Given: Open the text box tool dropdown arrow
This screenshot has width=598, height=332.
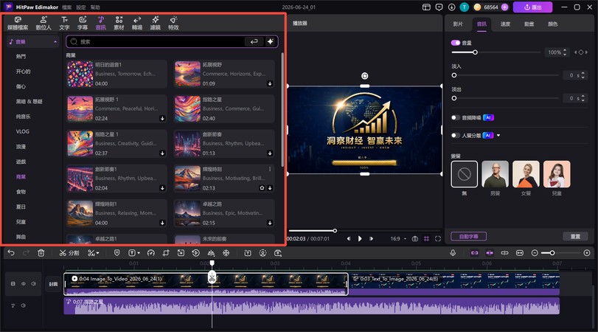Looking at the screenshot, I should [139, 253].
